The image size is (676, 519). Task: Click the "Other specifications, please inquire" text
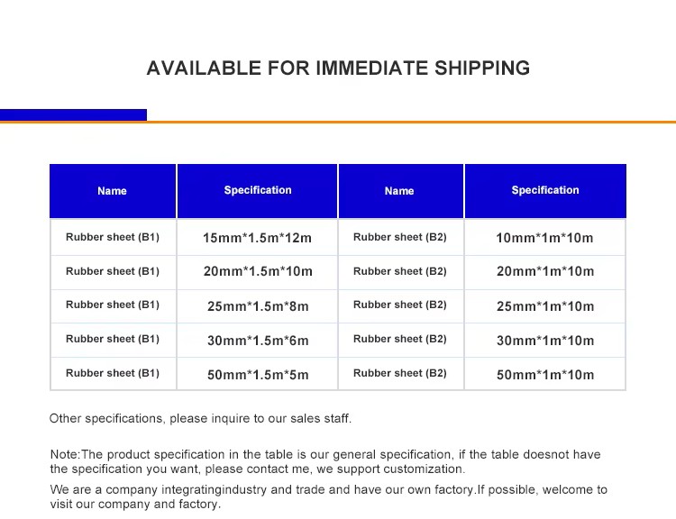(200, 418)
